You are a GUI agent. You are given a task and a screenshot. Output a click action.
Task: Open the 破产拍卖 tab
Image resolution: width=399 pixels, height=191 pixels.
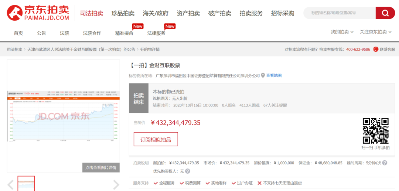(x=219, y=13)
